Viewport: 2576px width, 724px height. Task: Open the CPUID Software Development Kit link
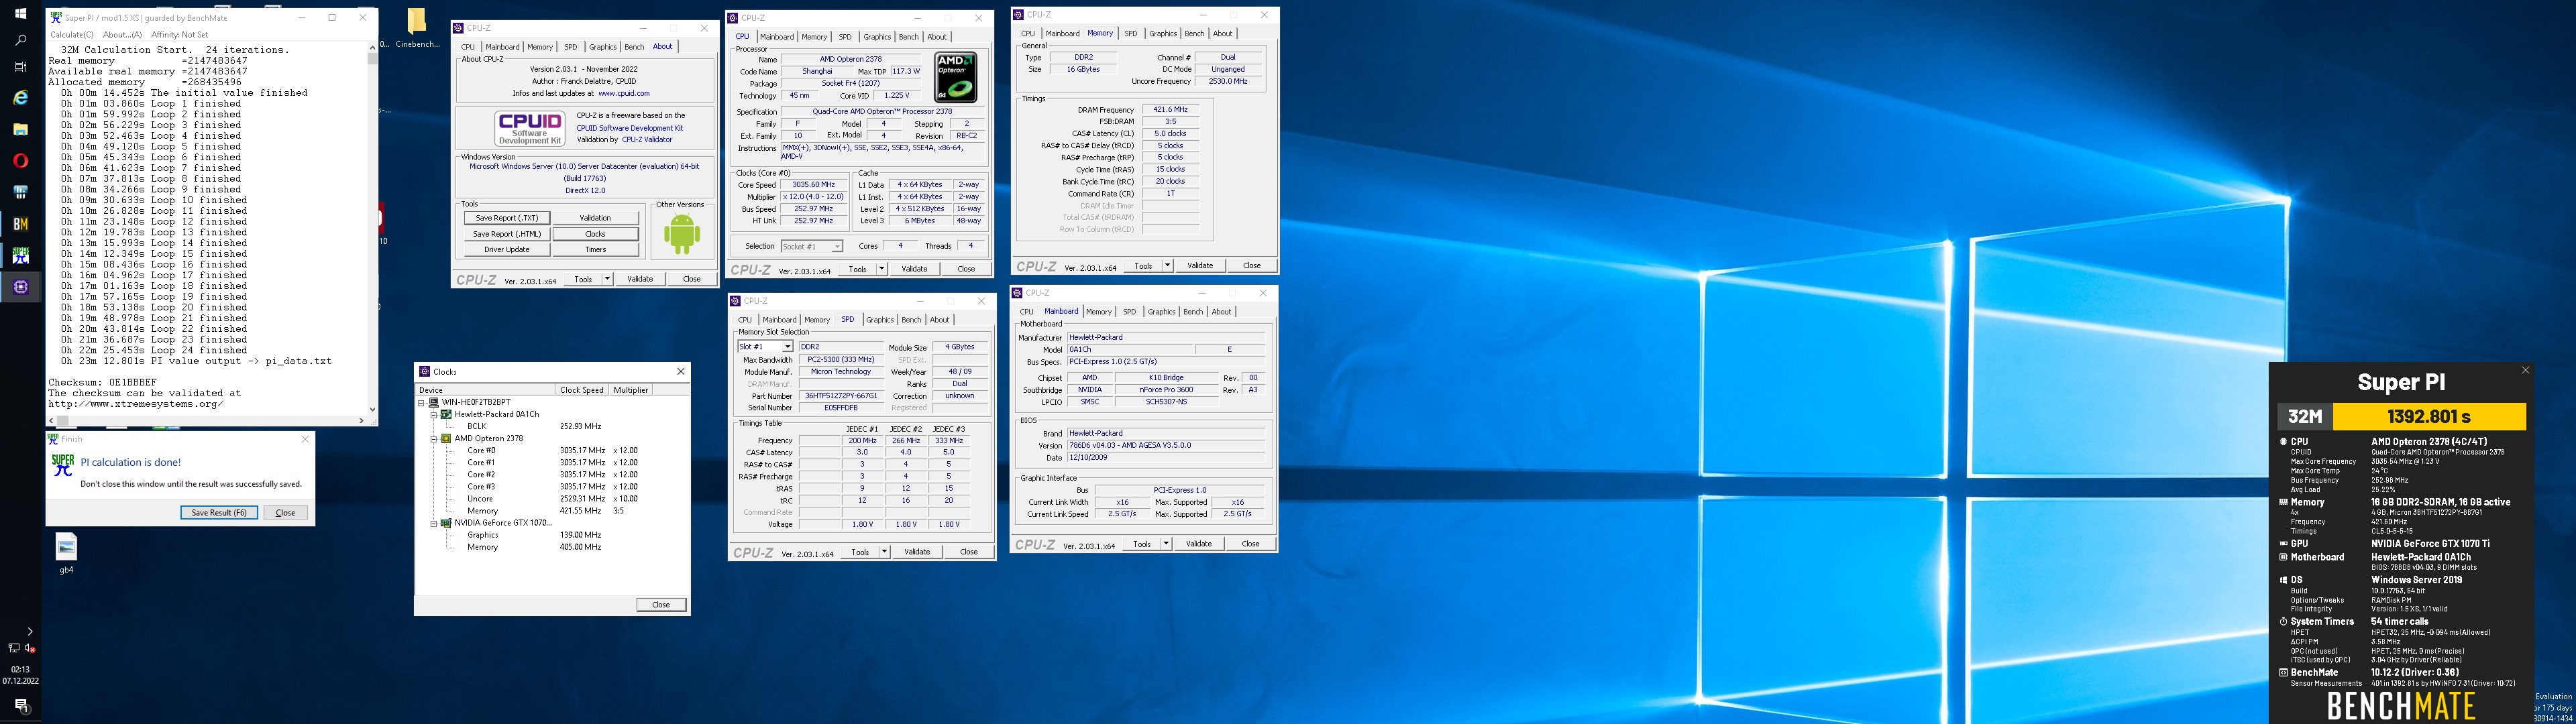(x=629, y=128)
